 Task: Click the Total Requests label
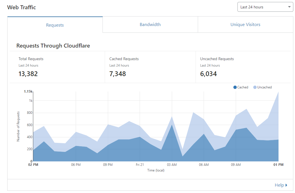[31, 59]
